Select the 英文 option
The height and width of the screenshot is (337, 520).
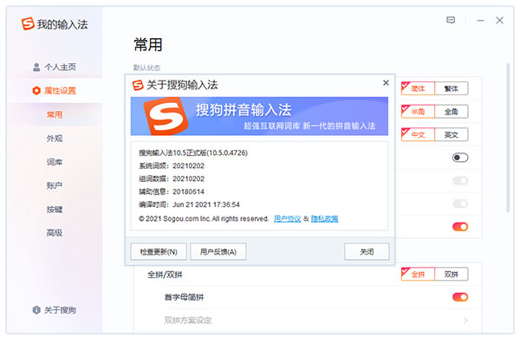tap(452, 134)
